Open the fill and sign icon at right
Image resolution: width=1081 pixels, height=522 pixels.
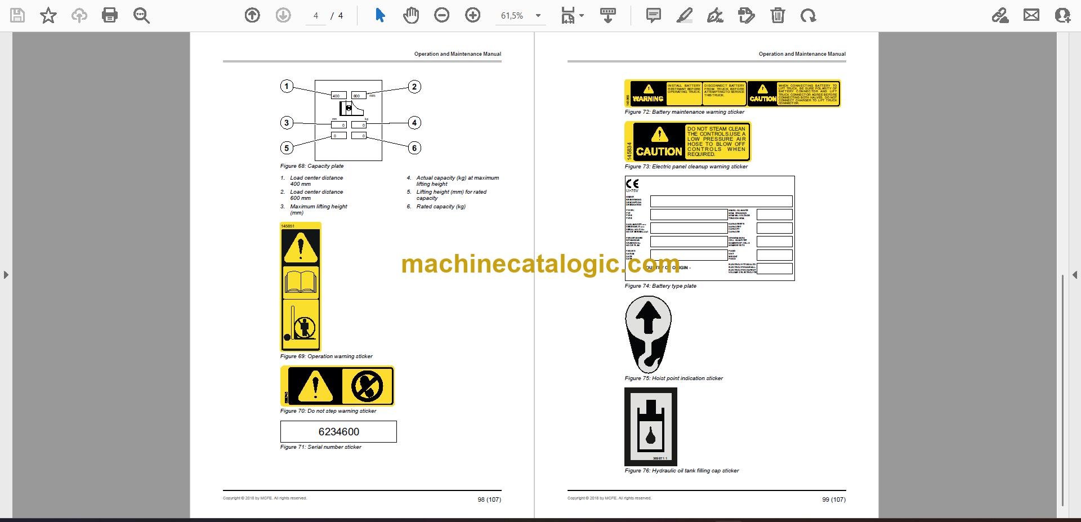click(1000, 16)
